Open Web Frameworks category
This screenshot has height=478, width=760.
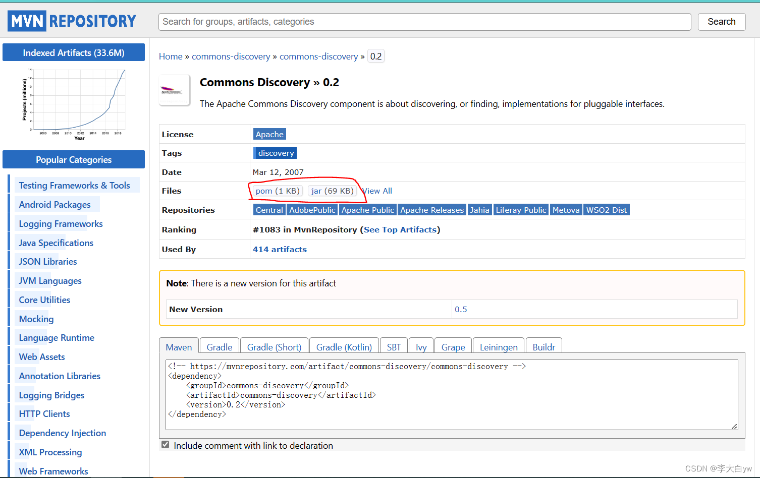pyautogui.click(x=53, y=471)
